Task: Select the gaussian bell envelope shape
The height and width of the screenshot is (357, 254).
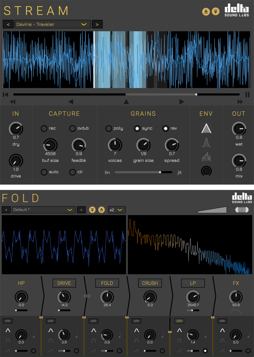Action: 206,143
